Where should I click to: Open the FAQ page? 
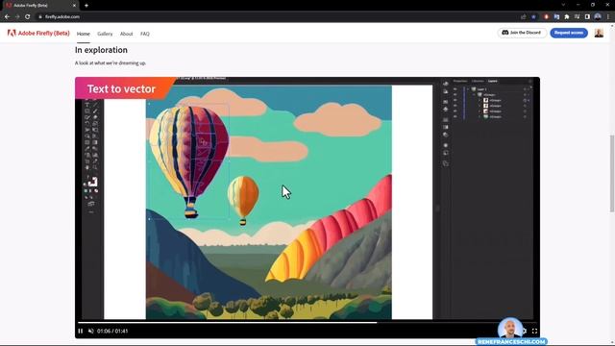145,34
